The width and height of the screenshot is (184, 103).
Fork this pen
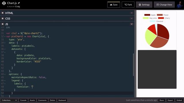128,5
